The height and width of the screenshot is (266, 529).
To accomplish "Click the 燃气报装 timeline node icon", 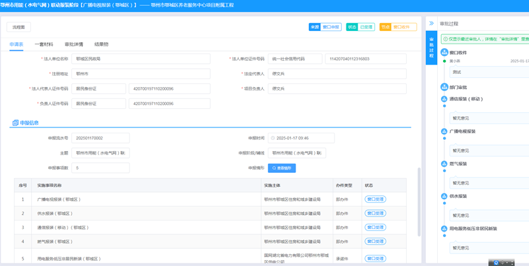I will [x=444, y=164].
